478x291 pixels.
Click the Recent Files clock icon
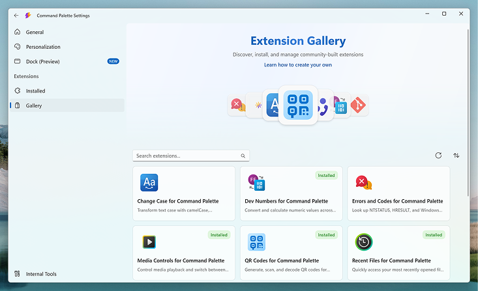click(x=364, y=242)
